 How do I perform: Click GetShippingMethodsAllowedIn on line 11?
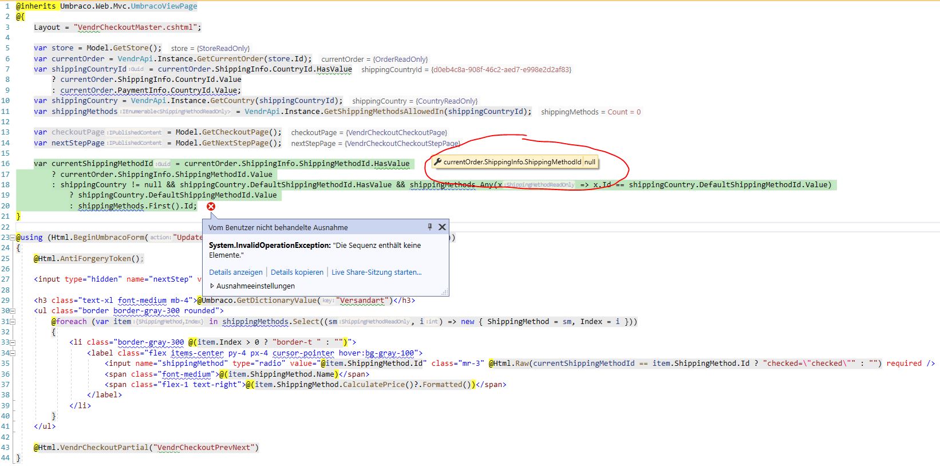[385, 112]
